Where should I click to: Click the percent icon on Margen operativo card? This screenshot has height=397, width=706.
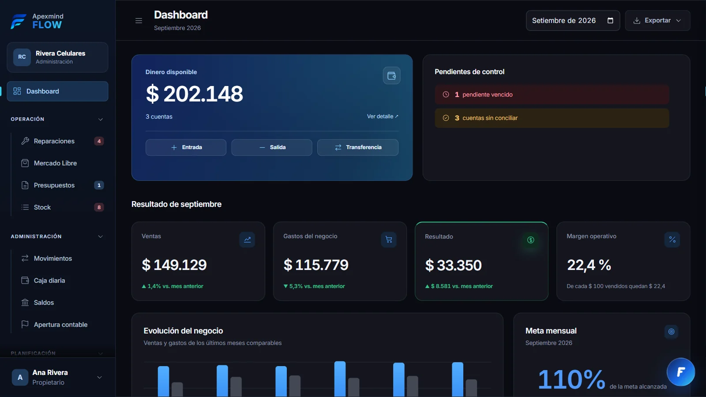(x=672, y=240)
